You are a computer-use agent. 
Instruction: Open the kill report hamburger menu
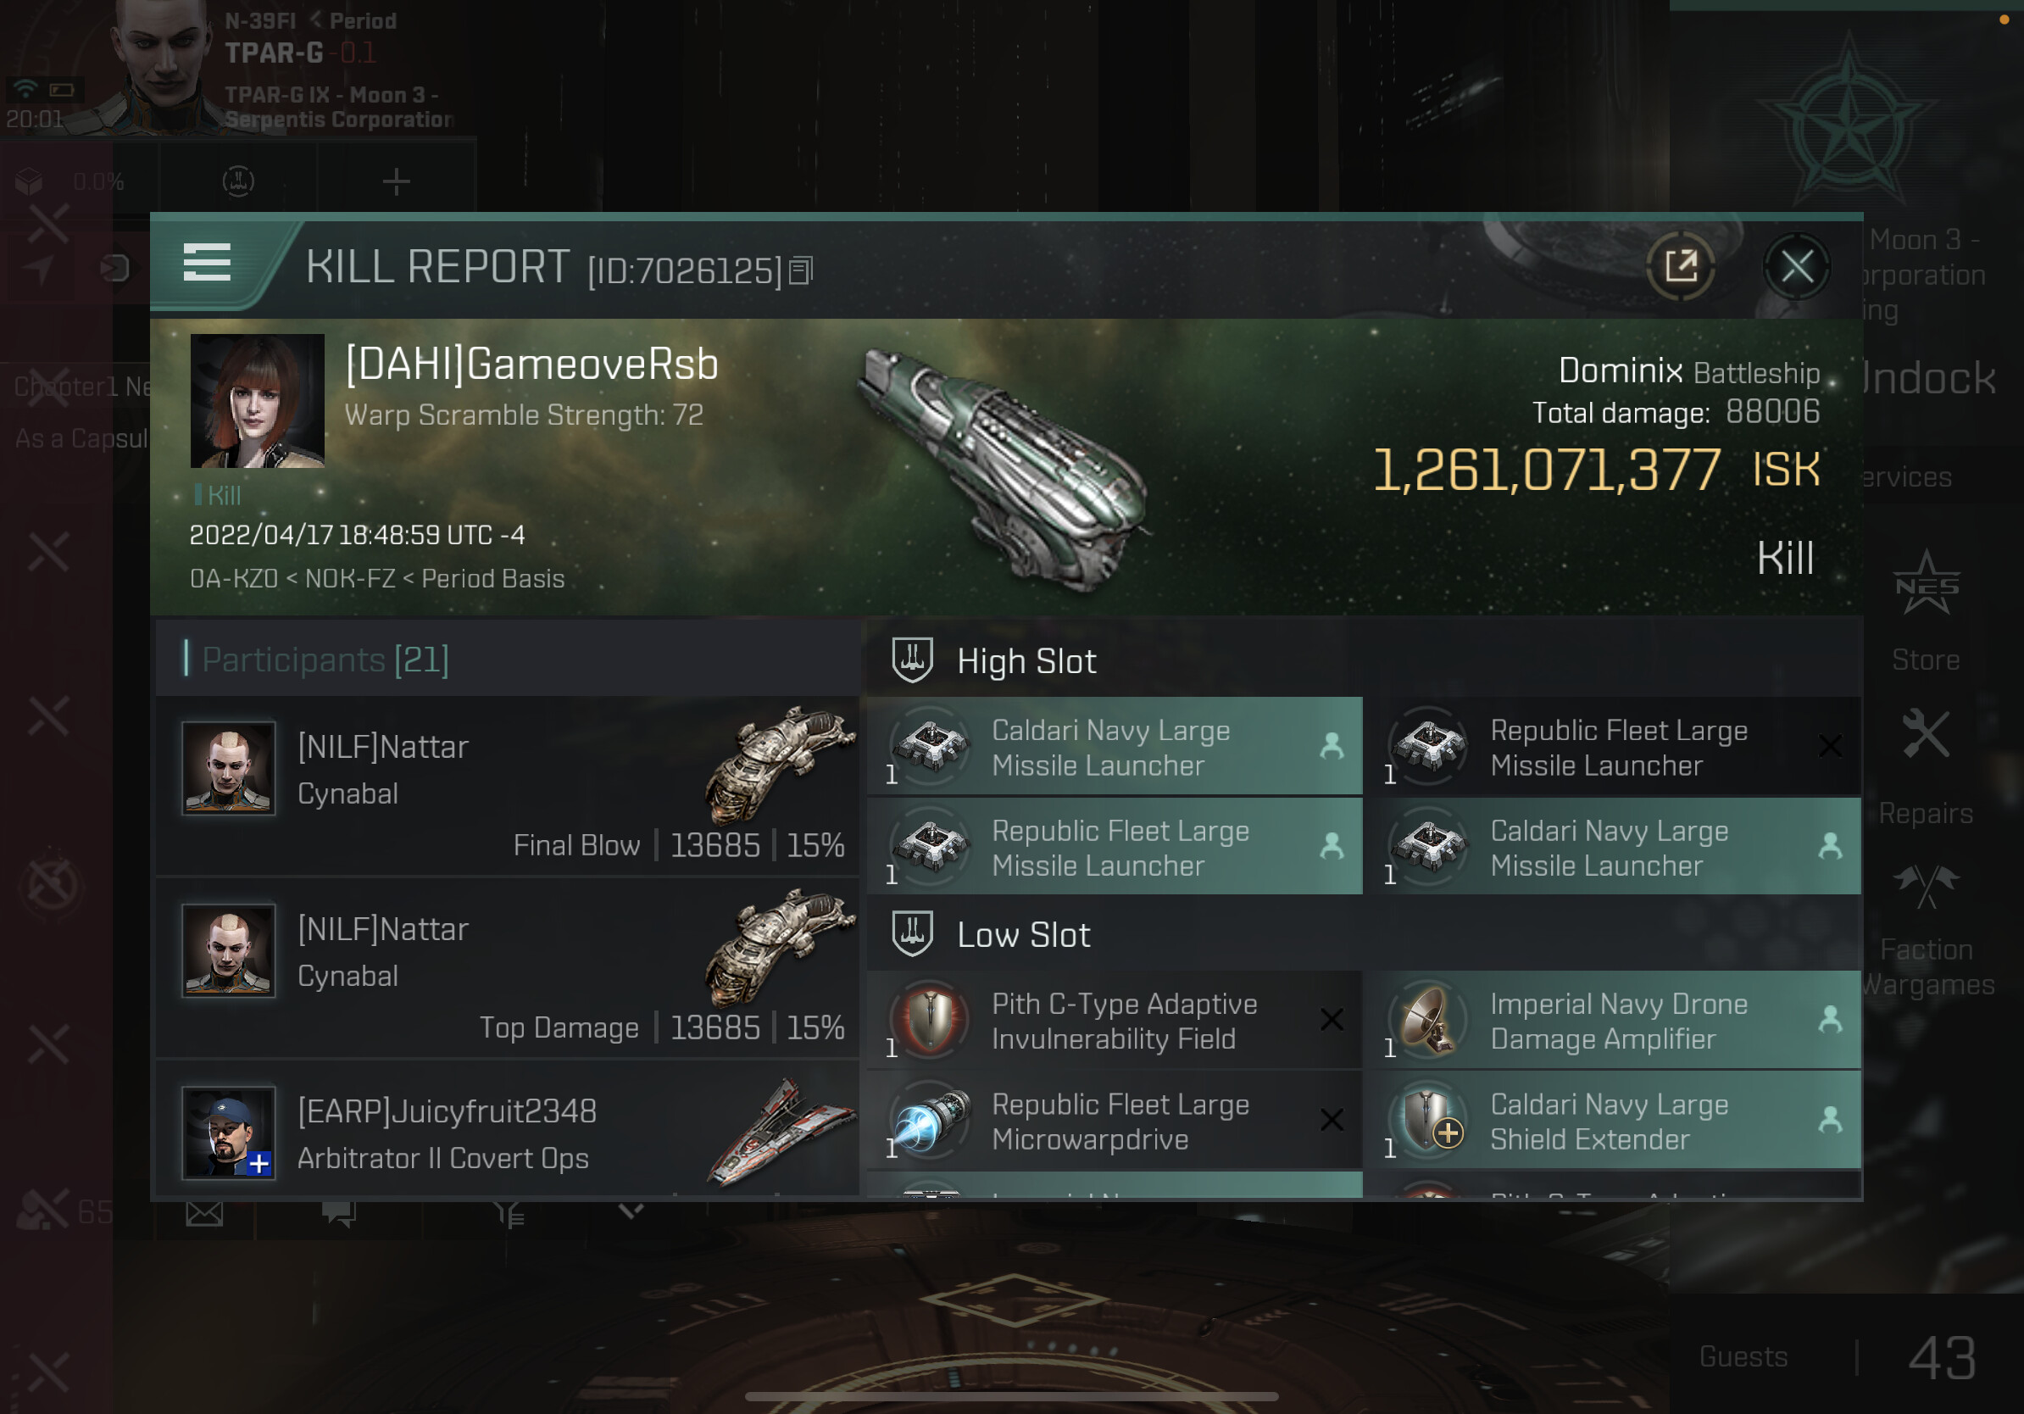point(206,264)
